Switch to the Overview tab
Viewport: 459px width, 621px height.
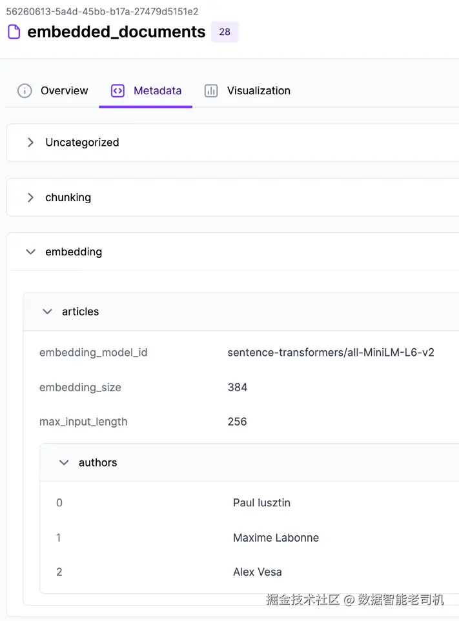(x=64, y=91)
